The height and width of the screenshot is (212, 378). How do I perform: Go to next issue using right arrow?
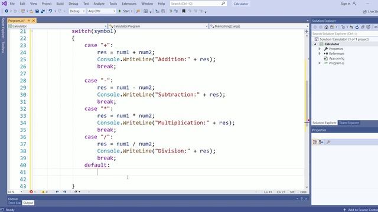coord(64,192)
